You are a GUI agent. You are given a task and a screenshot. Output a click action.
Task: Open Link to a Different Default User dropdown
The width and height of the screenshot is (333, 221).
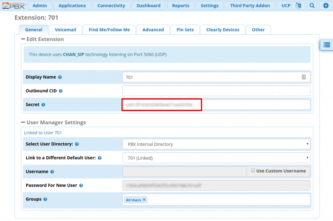point(216,158)
